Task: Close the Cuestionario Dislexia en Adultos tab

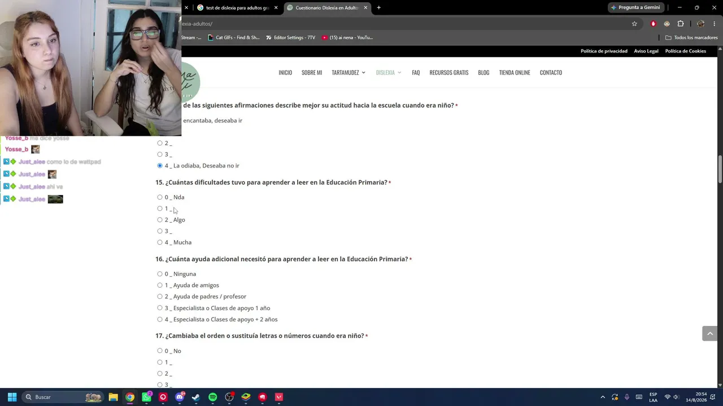Action: pos(365,7)
